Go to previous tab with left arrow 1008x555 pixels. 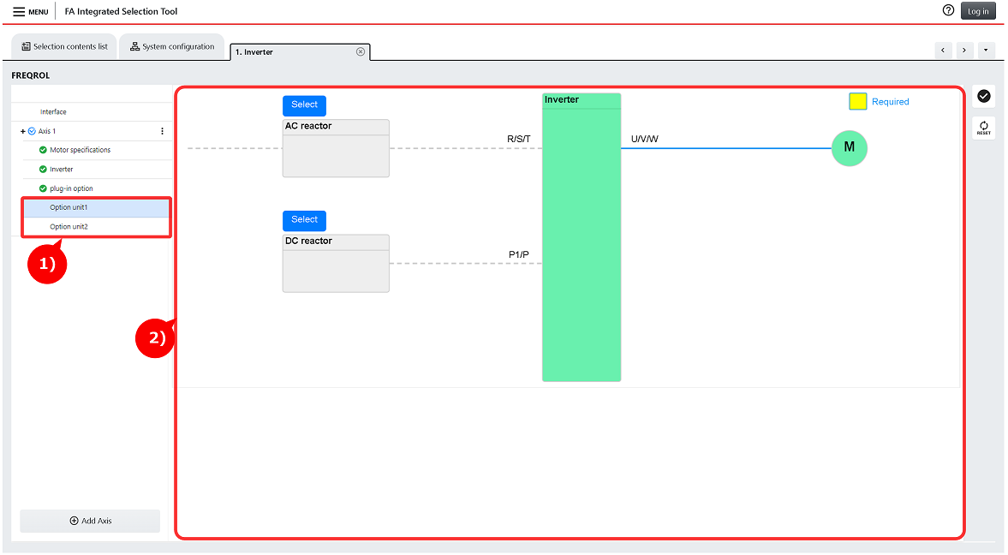[x=943, y=51]
